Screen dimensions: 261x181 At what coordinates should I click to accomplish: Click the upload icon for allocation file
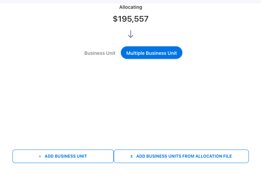coord(131,156)
